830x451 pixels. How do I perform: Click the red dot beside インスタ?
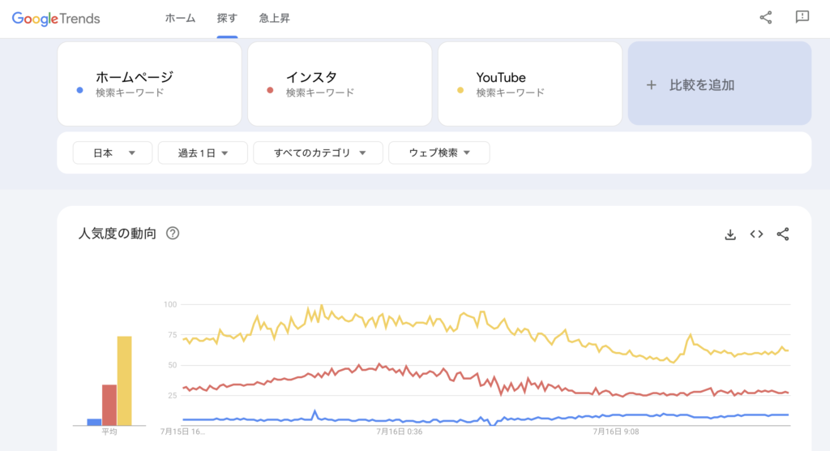[x=271, y=91]
